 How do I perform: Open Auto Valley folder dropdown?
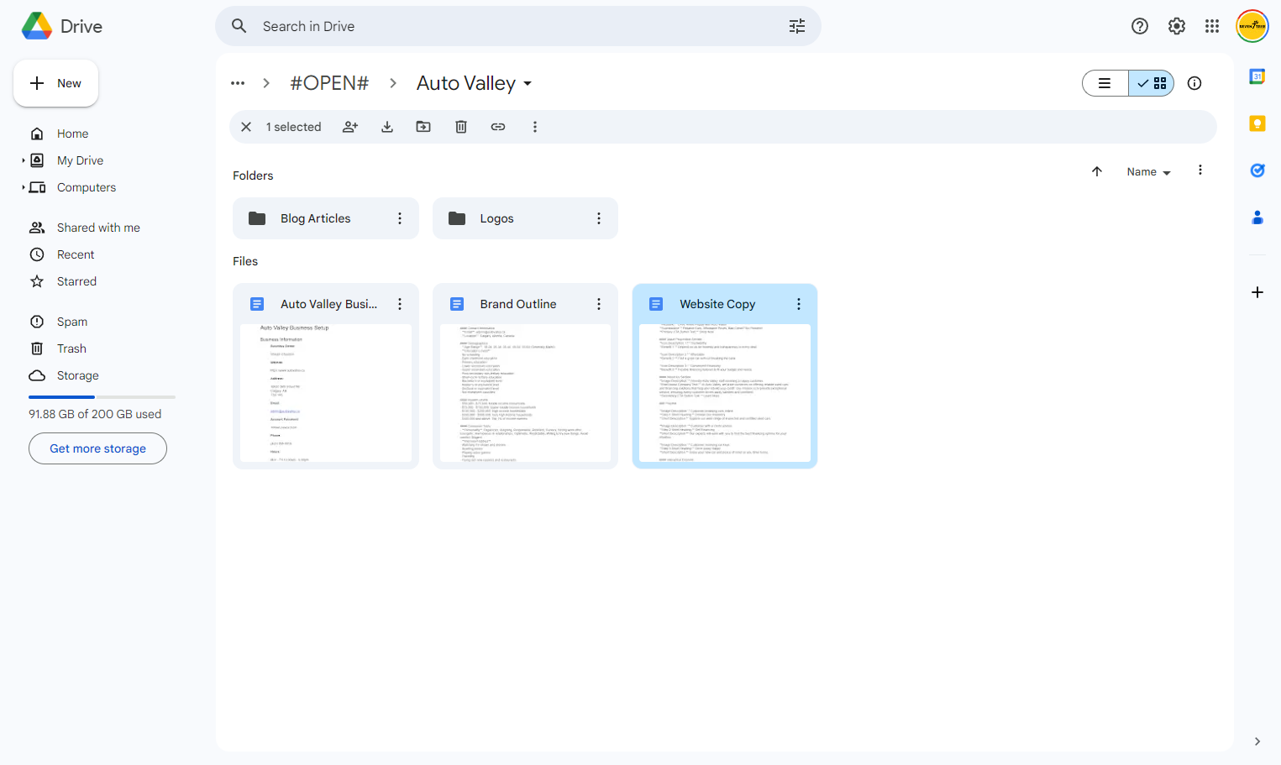pyautogui.click(x=528, y=83)
